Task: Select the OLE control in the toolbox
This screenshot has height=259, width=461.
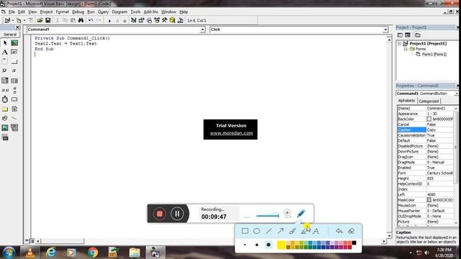Action: click(5, 137)
